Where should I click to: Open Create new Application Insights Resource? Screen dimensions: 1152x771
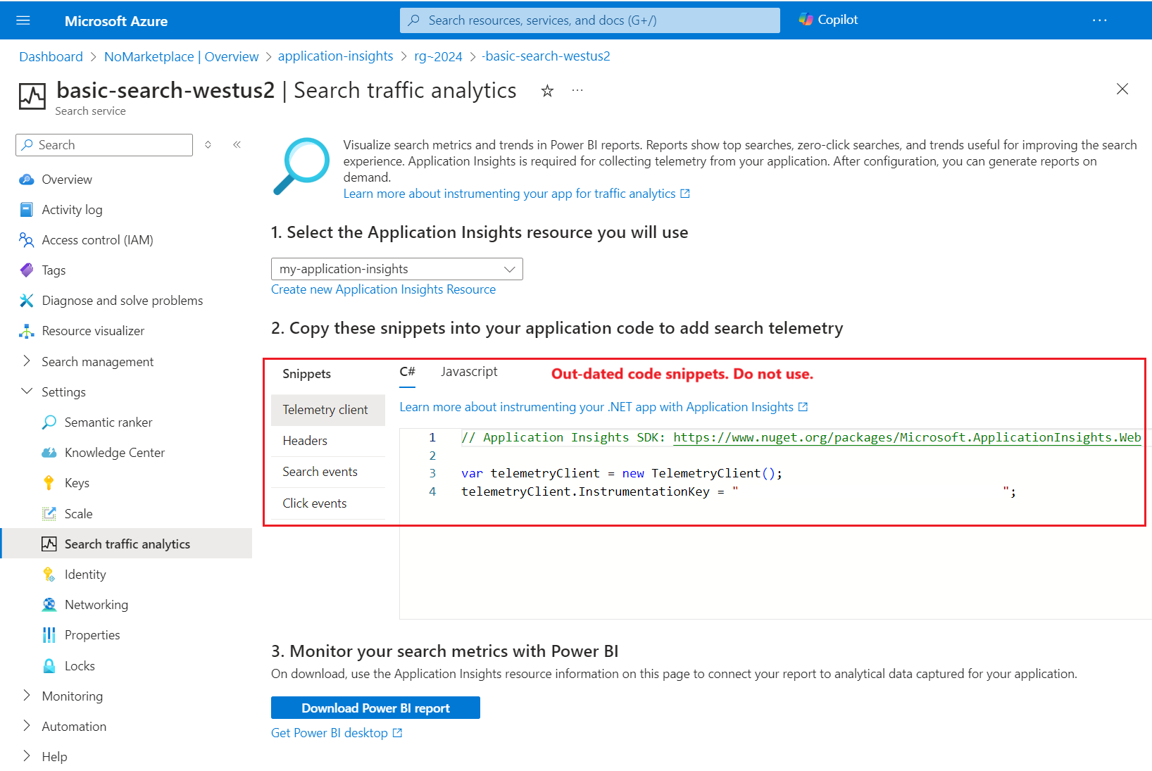[x=383, y=289]
